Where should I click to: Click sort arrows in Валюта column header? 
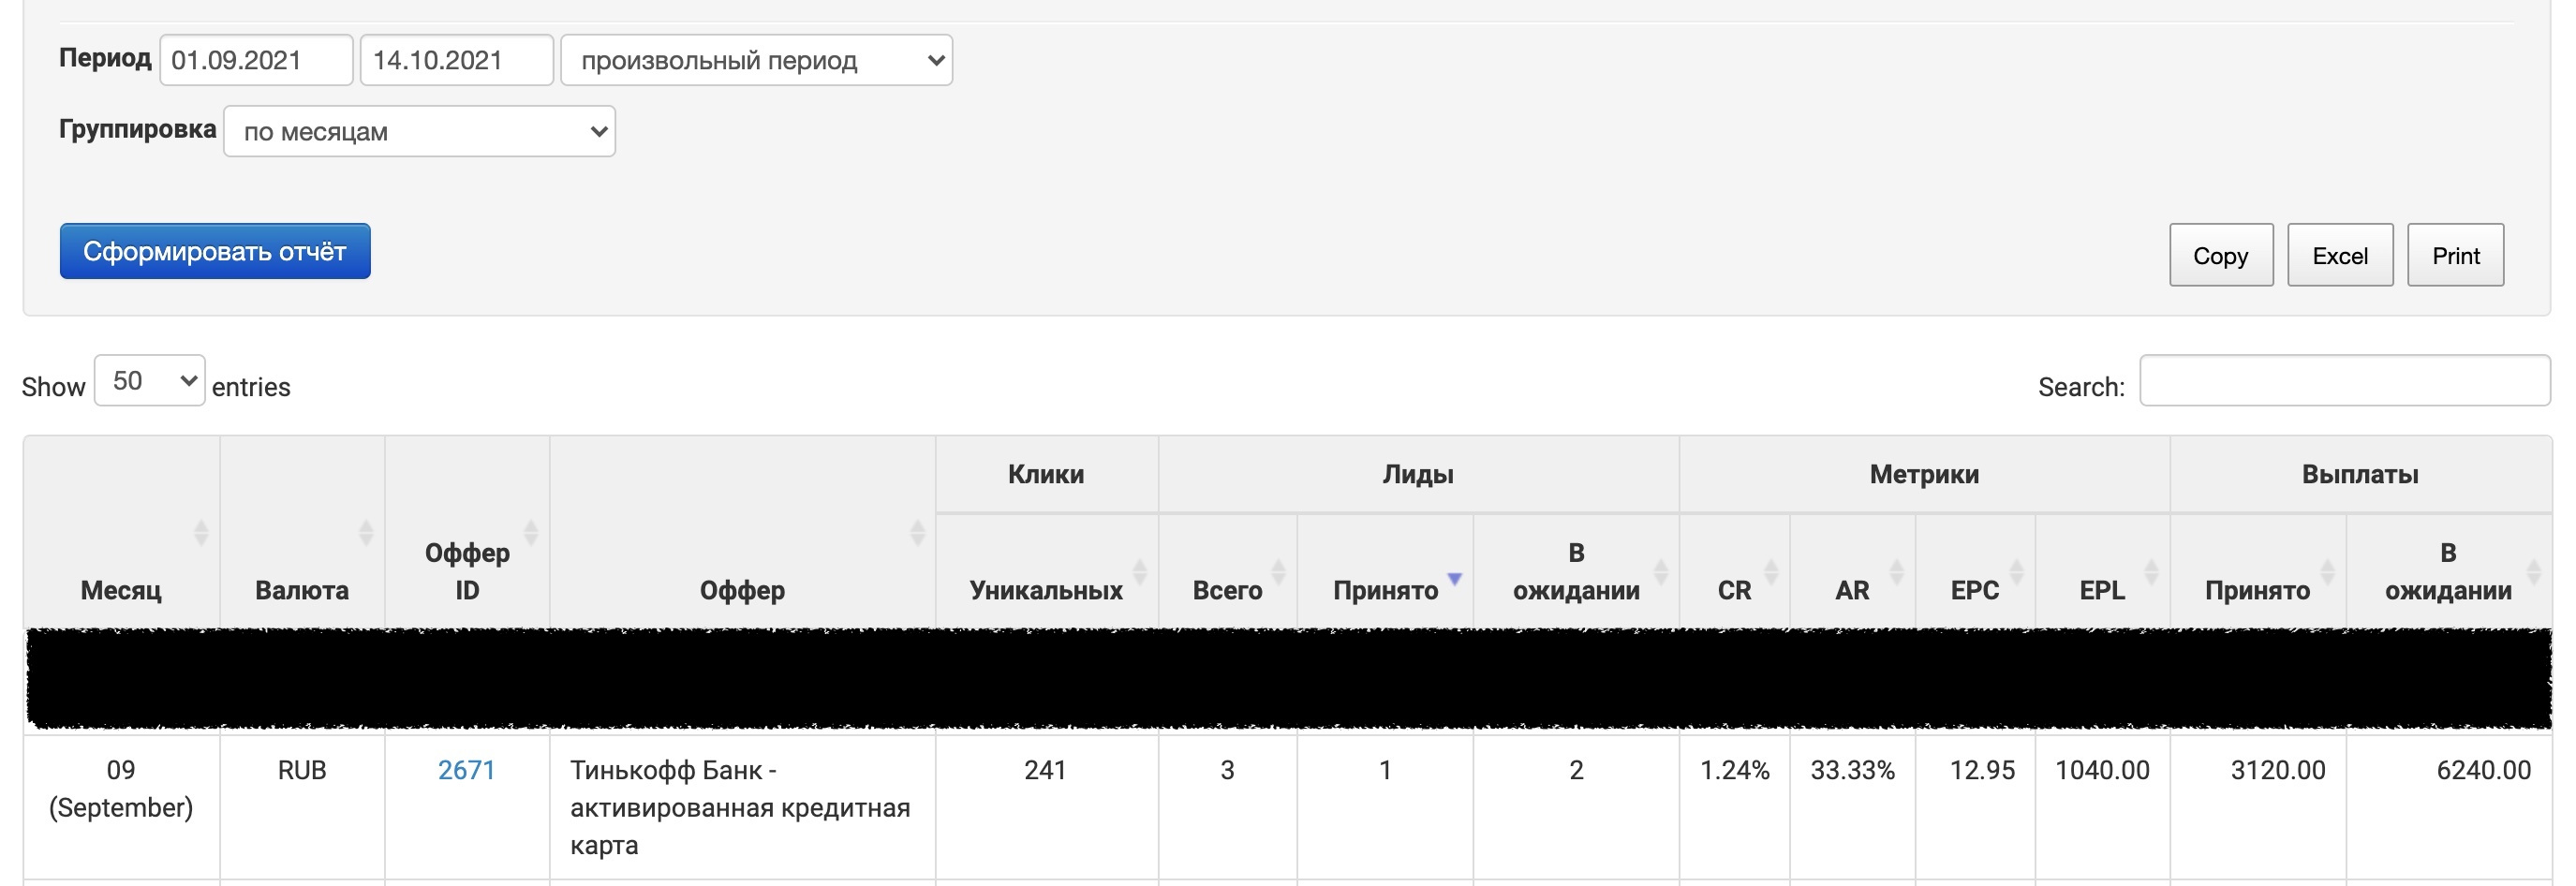366,533
